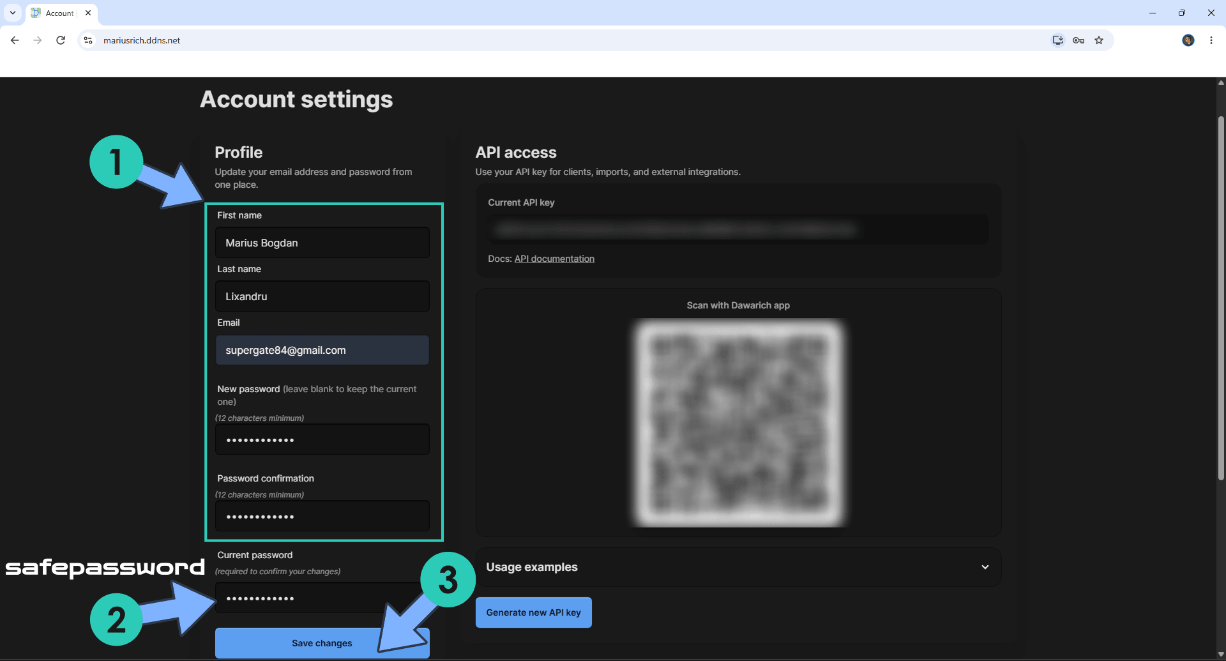
Task: Open the Chrome three-dot menu
Action: [1211, 40]
